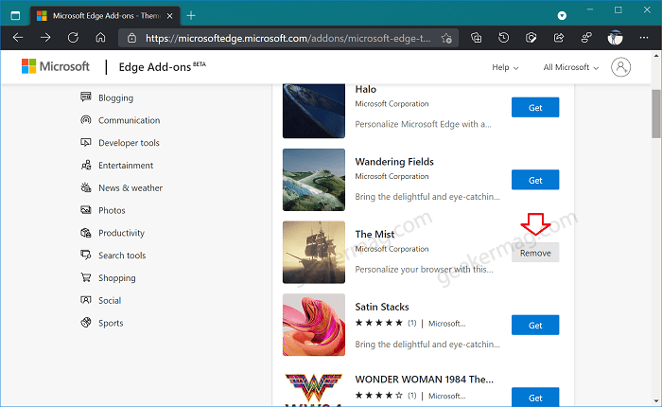Open the Developer tools category
Viewport: 662px width, 407px height.
129,143
